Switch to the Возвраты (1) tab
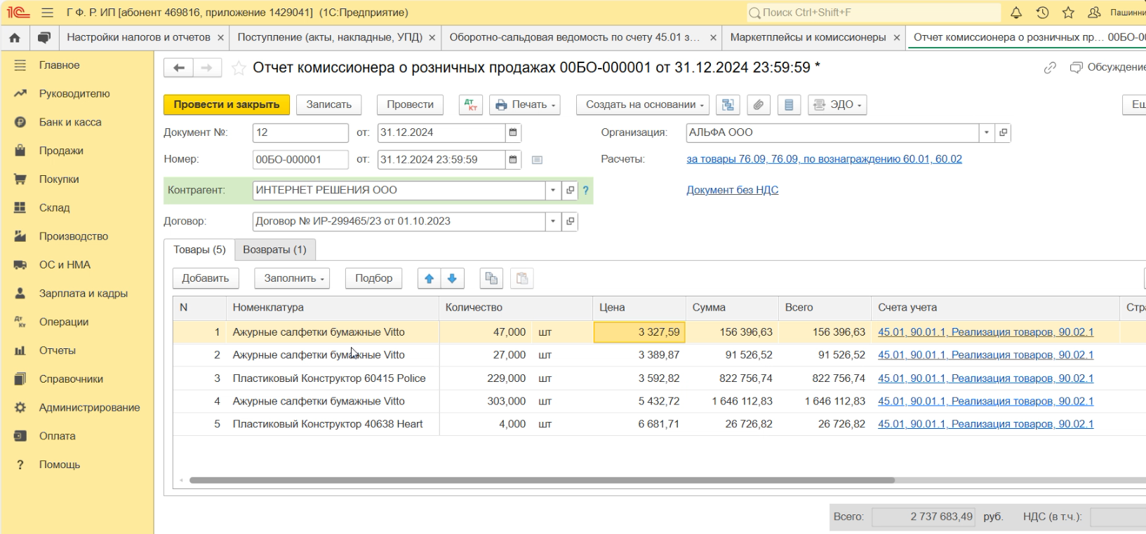The height and width of the screenshot is (534, 1146). pyautogui.click(x=274, y=249)
